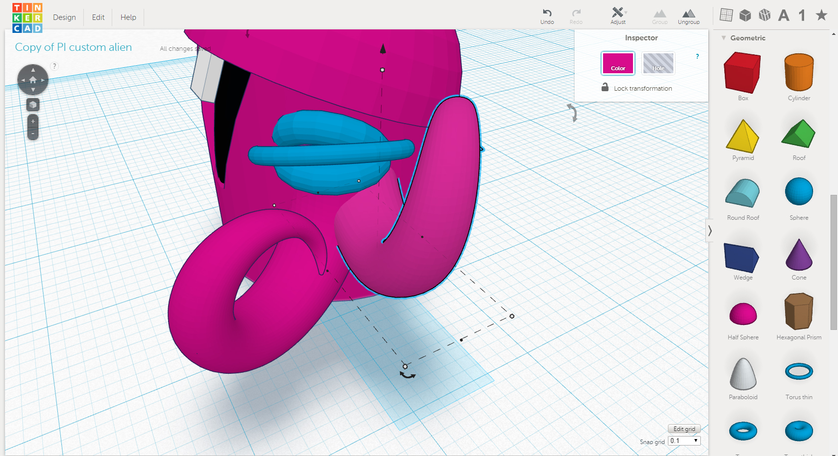Click the black lift arrow above selection
Image resolution: width=838 pixels, height=456 pixels.
point(383,48)
